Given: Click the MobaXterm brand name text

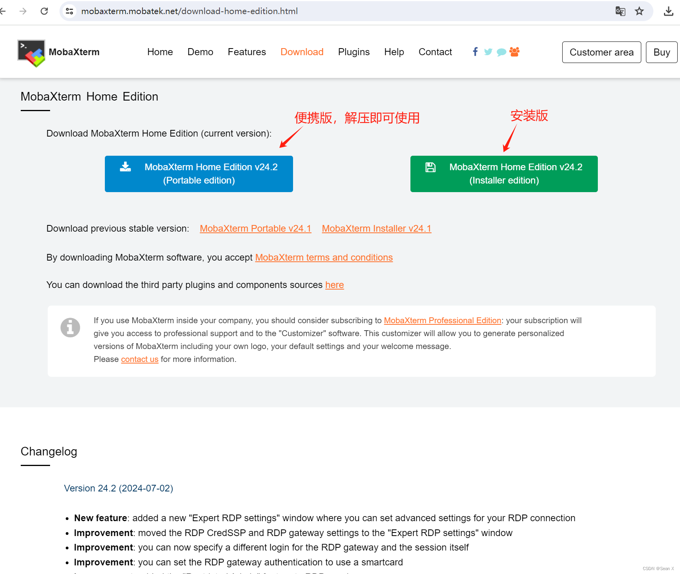Looking at the screenshot, I should [x=74, y=52].
